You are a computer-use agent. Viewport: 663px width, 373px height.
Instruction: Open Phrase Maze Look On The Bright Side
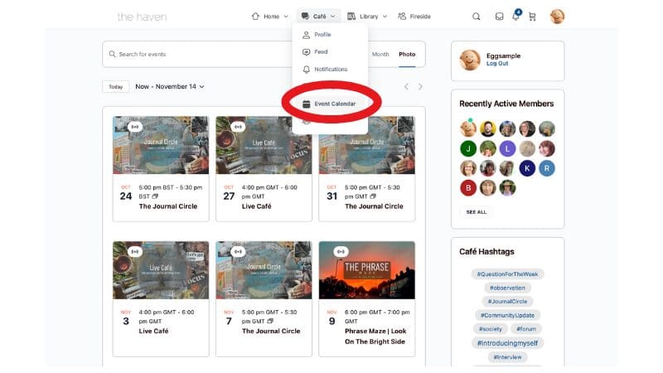[375, 337]
